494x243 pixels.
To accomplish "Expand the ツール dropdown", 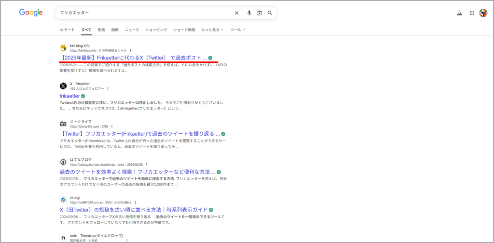I will pyautogui.click(x=237, y=30).
